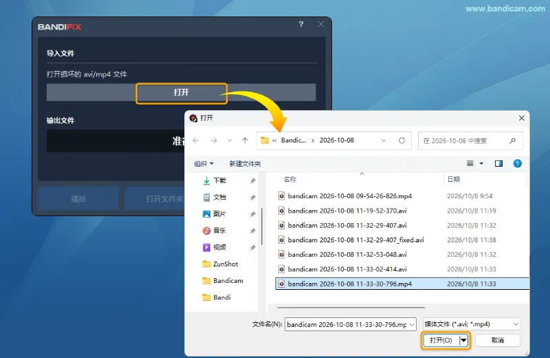Click the Bandic... breadcrumb in address bar
This screenshot has height=358, width=550.
(x=294, y=140)
